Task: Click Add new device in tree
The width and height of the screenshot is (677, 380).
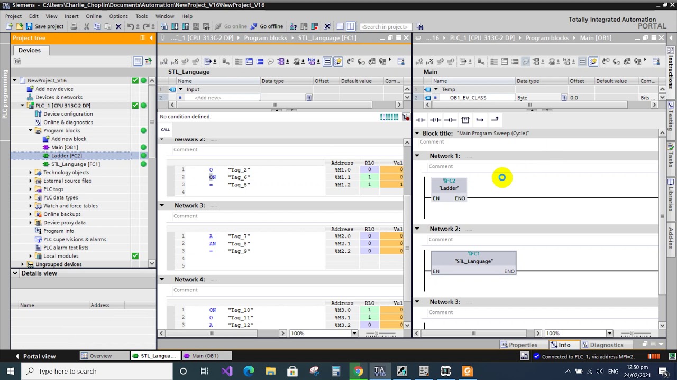Action: coord(54,89)
